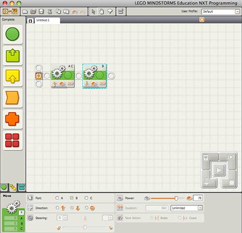
Task: Select the stop direction radio button
Action: (x=87, y=208)
